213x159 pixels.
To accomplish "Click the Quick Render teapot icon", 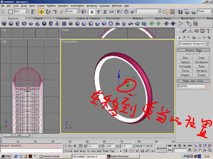I will coord(194,12).
